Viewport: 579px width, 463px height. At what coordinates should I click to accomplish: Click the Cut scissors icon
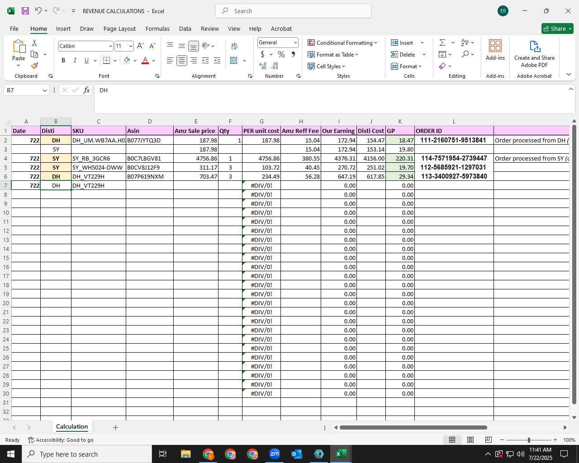(x=34, y=43)
